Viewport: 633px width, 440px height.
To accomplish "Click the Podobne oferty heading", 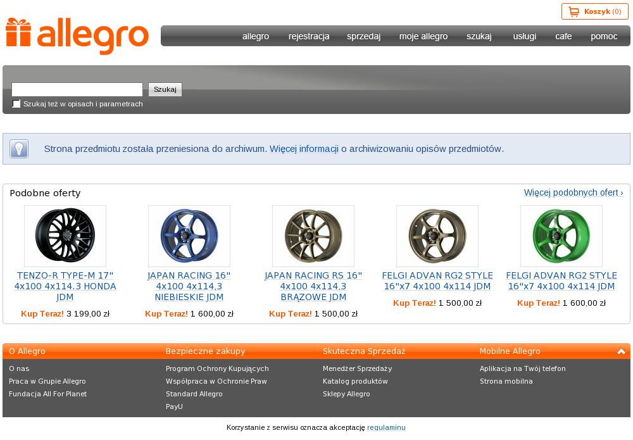I will click(45, 193).
